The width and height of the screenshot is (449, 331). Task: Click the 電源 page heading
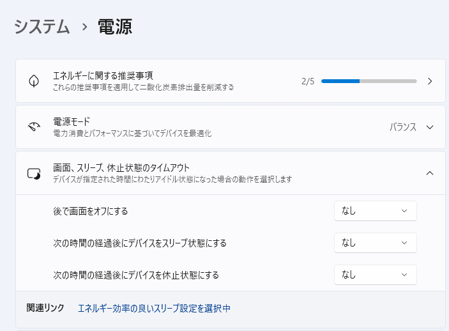click(x=115, y=27)
